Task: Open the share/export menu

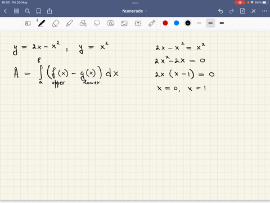Action: point(49,11)
